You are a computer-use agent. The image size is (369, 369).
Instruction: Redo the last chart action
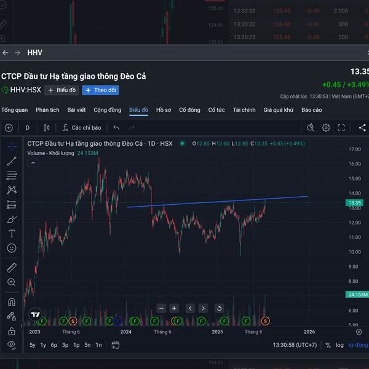coord(132,128)
